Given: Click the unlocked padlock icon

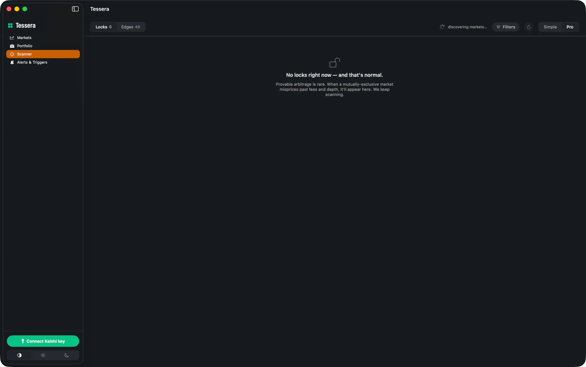Looking at the screenshot, I should tap(335, 62).
